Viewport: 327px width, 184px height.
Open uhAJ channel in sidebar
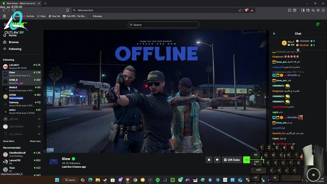[x=22, y=111]
